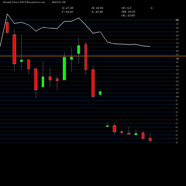Click the 132 price axis label
This screenshot has height=186, width=186.
coord(177,74)
